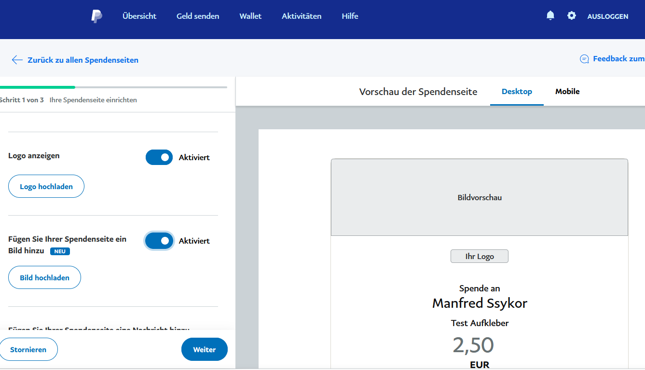Switch to the Mobile preview tab
The image size is (645, 370).
pos(567,92)
